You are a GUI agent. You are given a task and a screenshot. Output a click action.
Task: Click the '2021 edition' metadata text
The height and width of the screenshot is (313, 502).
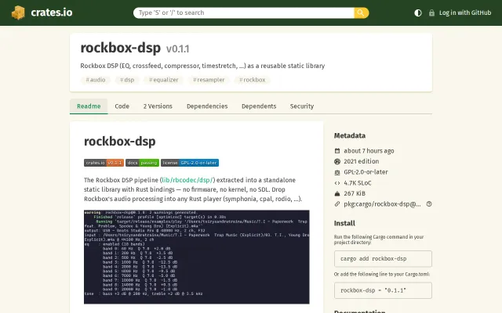point(361,162)
